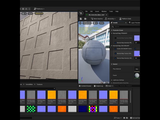This screenshot has width=160, height=120.
Task: Click Normal Map Texture PRIMARY purple swatch
Action: click(137, 38)
